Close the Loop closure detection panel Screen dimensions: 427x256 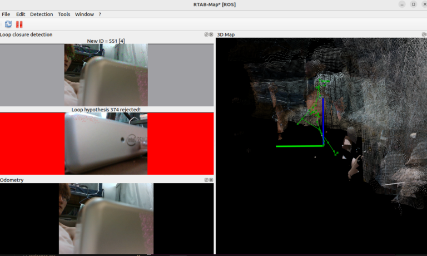coord(211,35)
